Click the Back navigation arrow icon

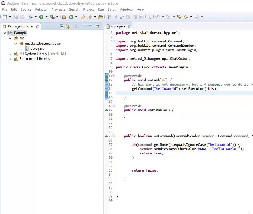tap(186, 17)
